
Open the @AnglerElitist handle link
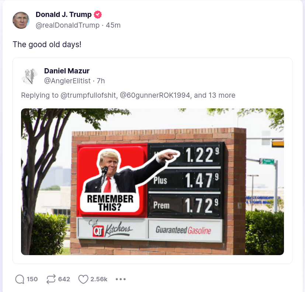click(67, 81)
